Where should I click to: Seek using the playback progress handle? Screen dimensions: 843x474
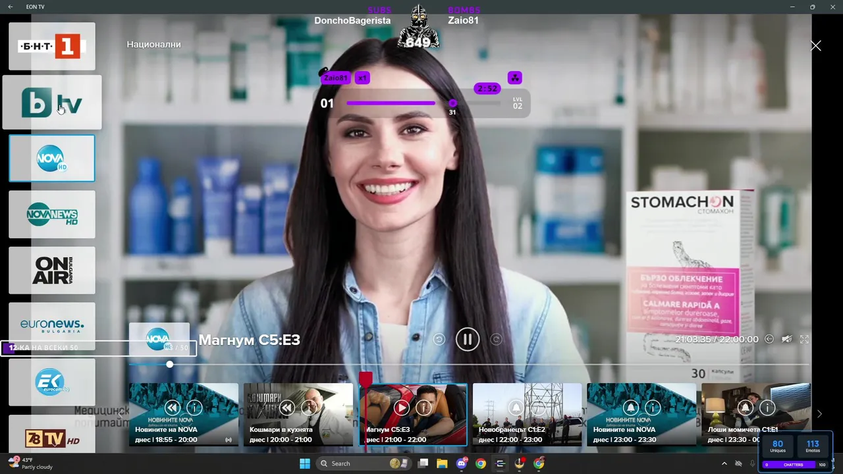170,364
